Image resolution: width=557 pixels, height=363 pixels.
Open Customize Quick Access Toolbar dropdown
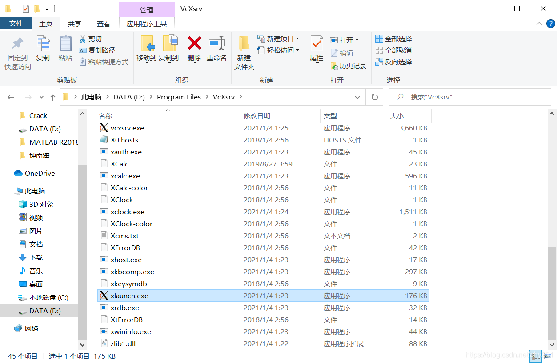click(x=47, y=9)
